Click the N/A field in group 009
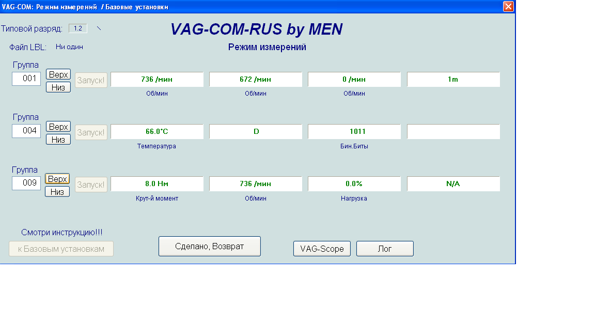The width and height of the screenshot is (595, 335). point(453,184)
